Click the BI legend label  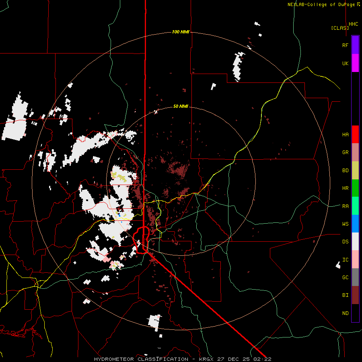tap(345, 295)
